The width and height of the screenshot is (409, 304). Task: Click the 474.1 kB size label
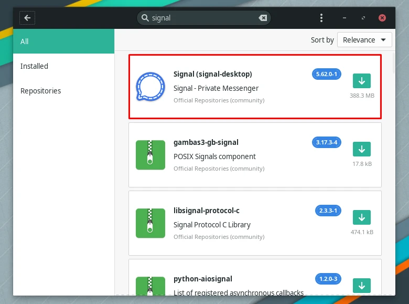tap(362, 232)
